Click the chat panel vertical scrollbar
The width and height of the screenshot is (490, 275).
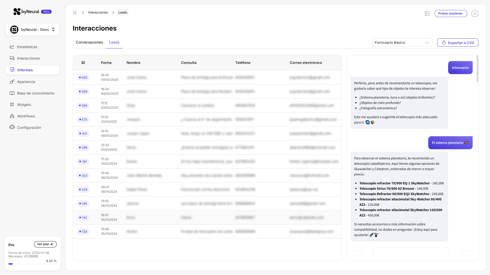[x=477, y=69]
